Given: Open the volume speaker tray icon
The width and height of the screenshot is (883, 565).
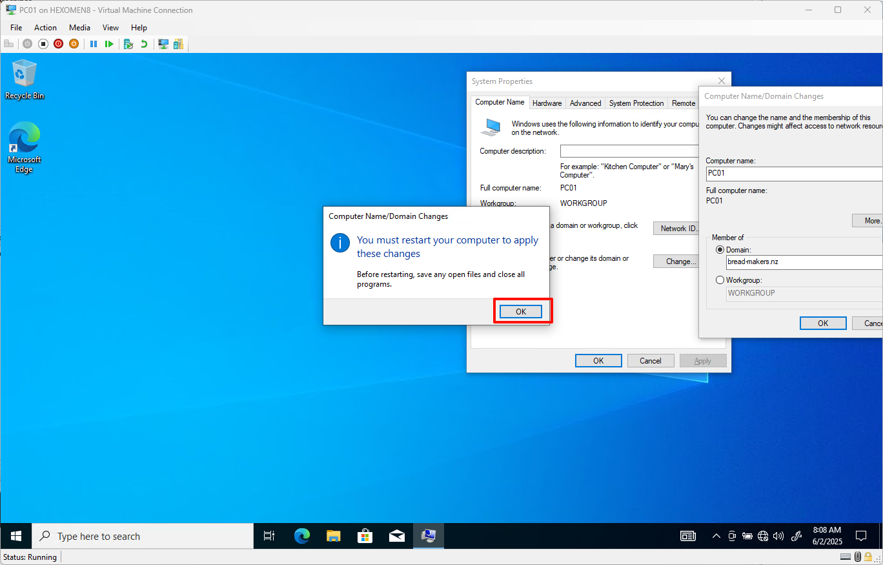Looking at the screenshot, I should (x=778, y=536).
